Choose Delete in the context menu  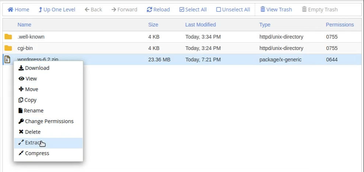click(x=48, y=132)
